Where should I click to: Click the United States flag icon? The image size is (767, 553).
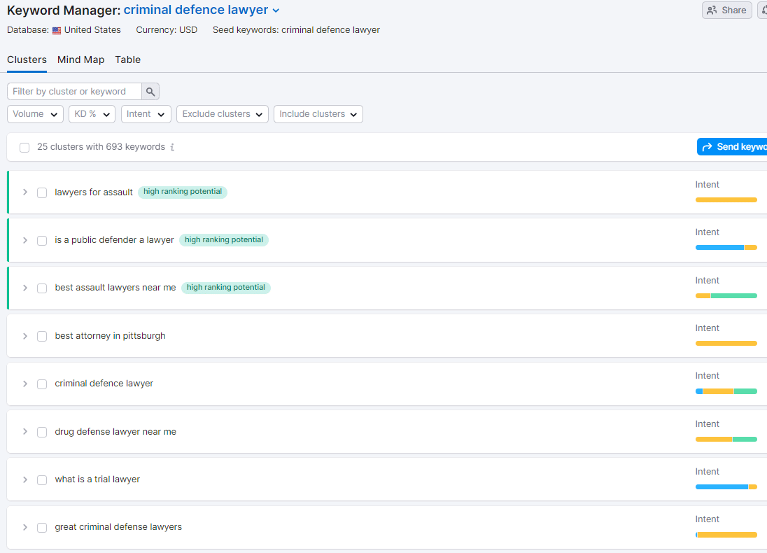[57, 30]
